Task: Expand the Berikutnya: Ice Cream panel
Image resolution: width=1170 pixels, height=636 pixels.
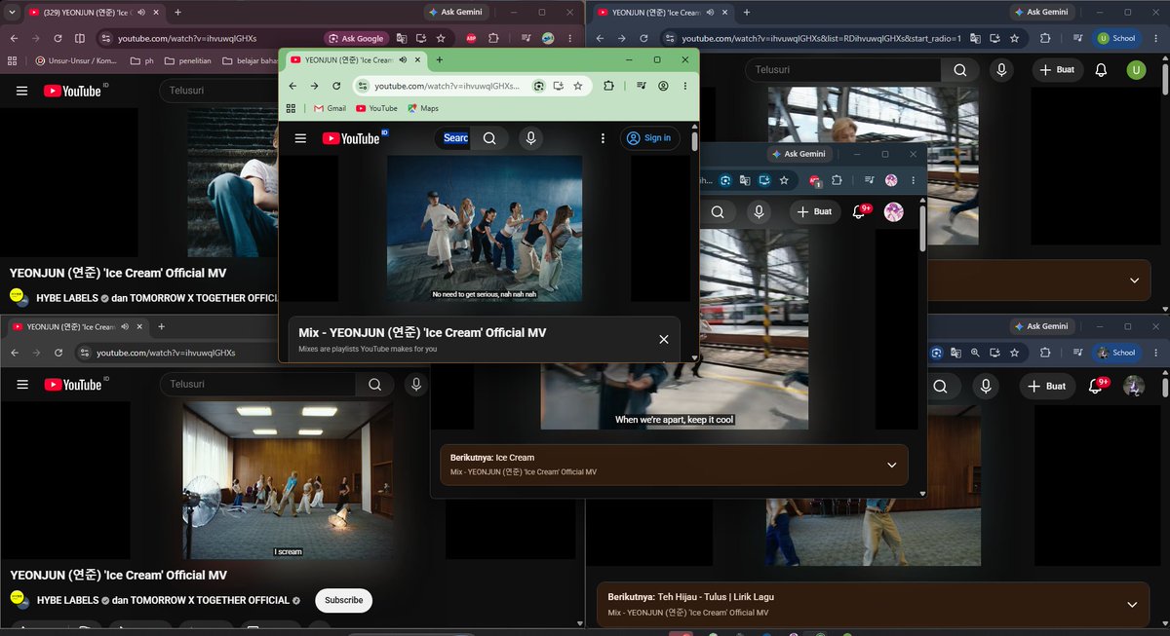Action: point(891,465)
